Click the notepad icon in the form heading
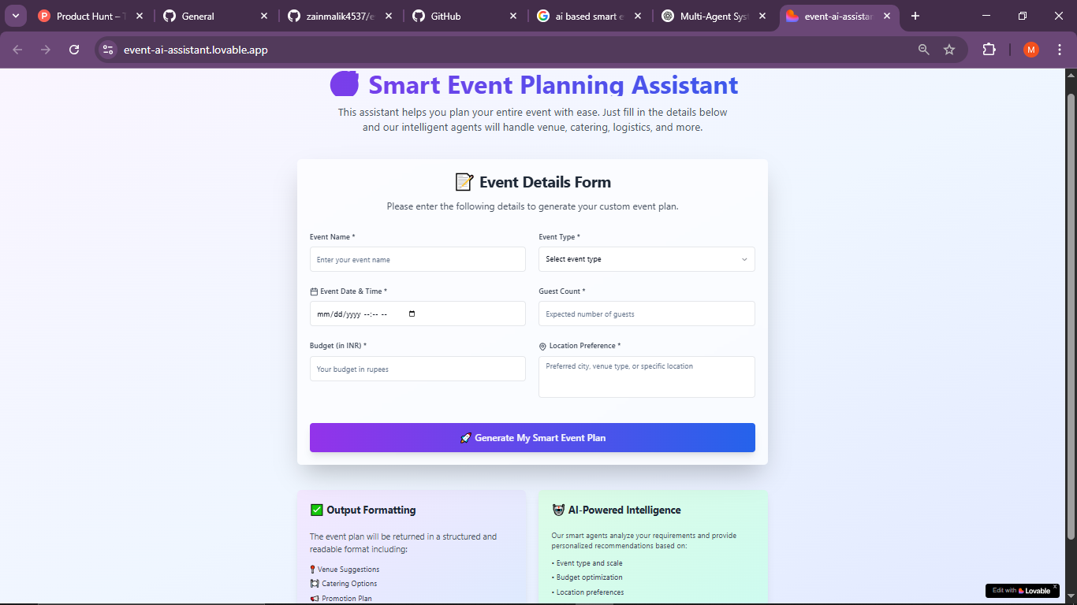Screen dimensions: 1077x605 [464, 182]
